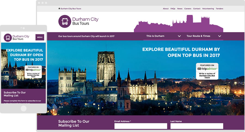245x132 pixels.
Task: Select the Volunteering link
Action: point(208,9)
